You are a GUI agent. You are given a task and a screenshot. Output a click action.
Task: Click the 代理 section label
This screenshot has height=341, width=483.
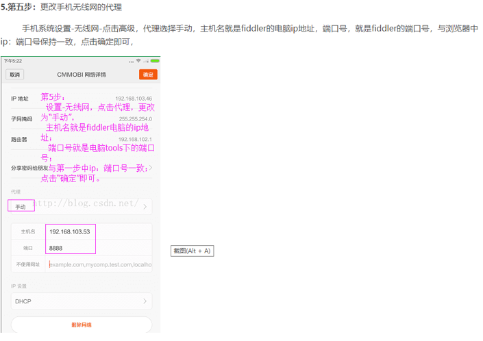15,192
